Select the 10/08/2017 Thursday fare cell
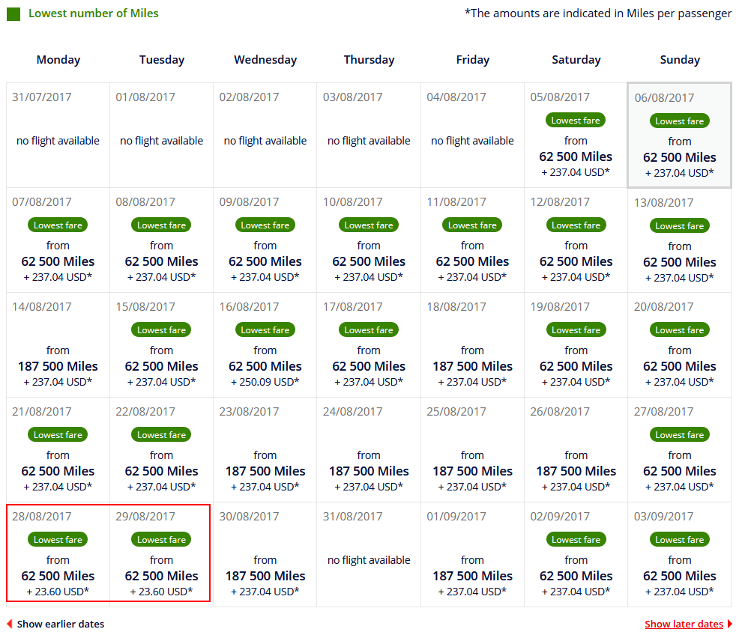The height and width of the screenshot is (638, 739). coord(369,240)
